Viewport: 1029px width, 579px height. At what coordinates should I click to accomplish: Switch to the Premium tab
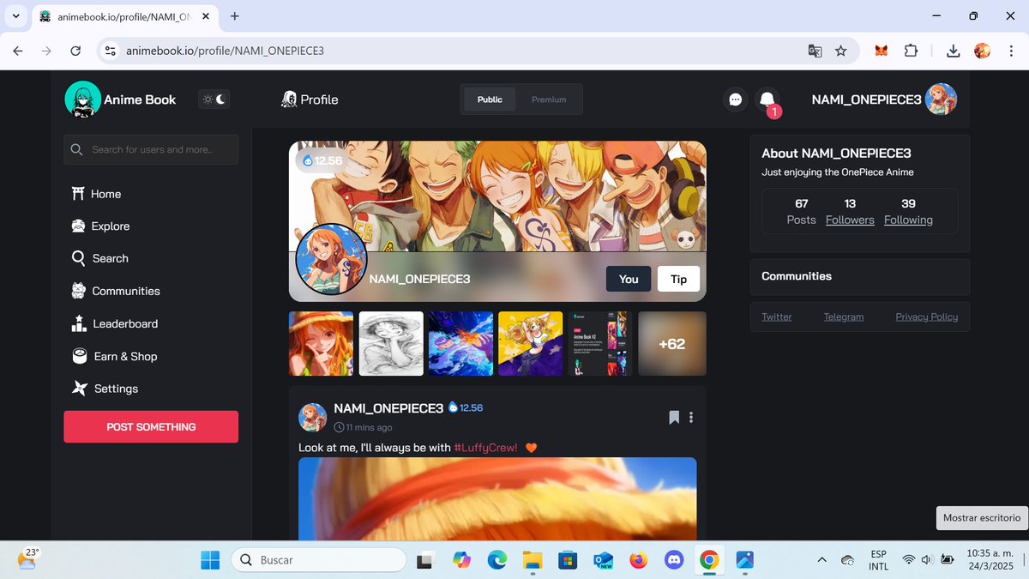tap(549, 100)
